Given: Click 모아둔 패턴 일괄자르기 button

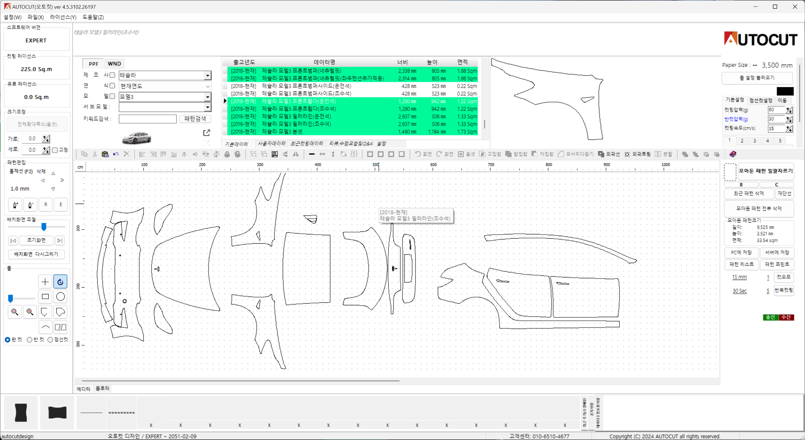Looking at the screenshot, I should point(765,171).
